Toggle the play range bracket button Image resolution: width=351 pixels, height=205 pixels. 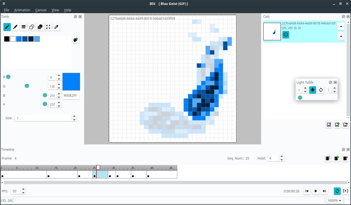coord(346,191)
